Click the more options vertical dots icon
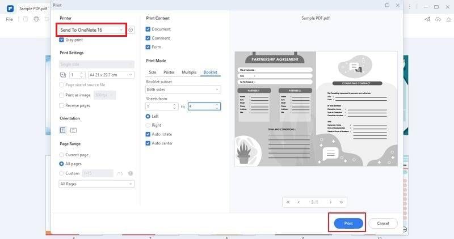The height and width of the screenshot is (239, 454). pyautogui.click(x=409, y=6)
